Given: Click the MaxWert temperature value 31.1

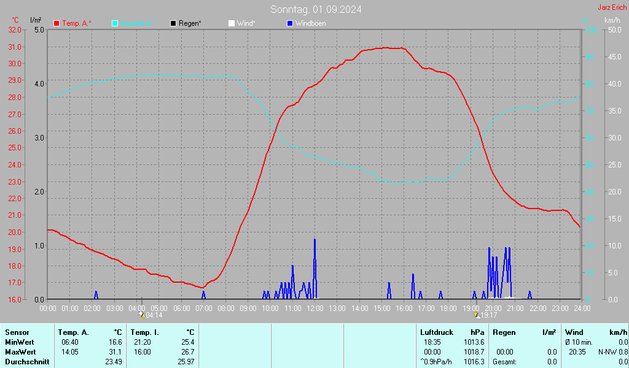Looking at the screenshot, I should pyautogui.click(x=115, y=352).
